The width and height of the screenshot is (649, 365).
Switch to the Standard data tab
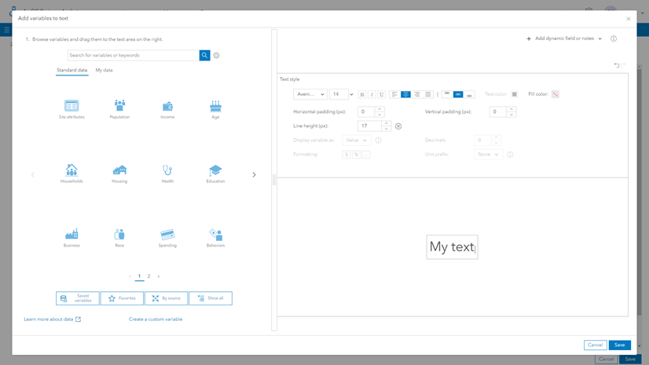click(72, 71)
